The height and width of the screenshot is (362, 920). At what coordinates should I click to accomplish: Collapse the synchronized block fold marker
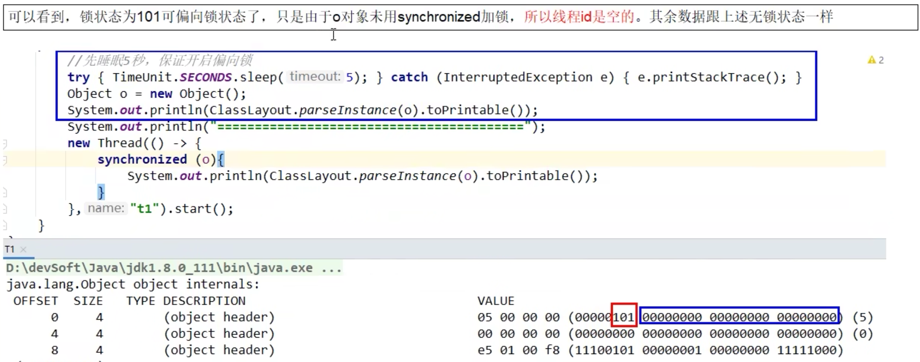click(x=5, y=160)
